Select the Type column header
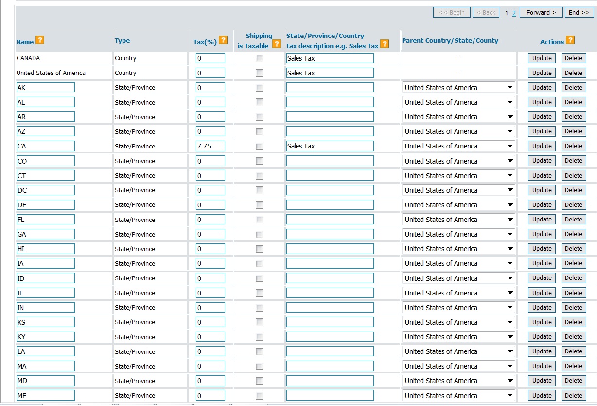Screen dimensions: 597x406 (122, 41)
